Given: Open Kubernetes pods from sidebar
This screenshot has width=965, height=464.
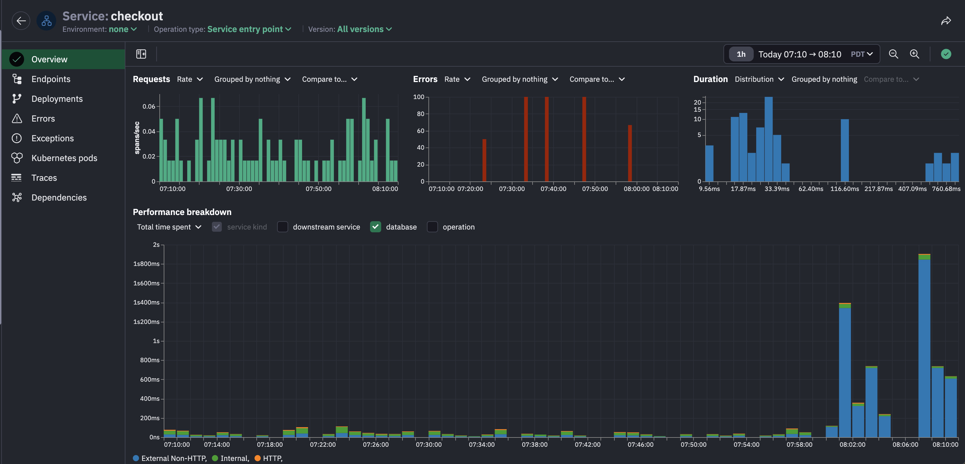Looking at the screenshot, I should point(64,158).
